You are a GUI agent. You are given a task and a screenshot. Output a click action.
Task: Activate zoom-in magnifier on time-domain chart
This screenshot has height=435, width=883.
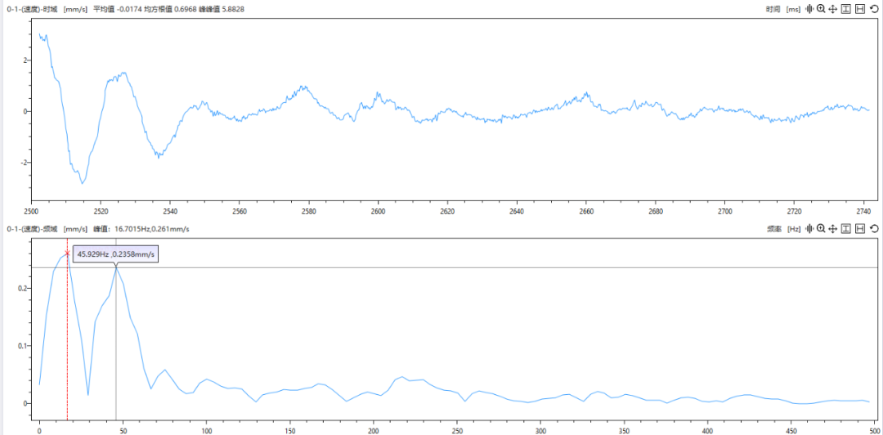[x=821, y=9]
